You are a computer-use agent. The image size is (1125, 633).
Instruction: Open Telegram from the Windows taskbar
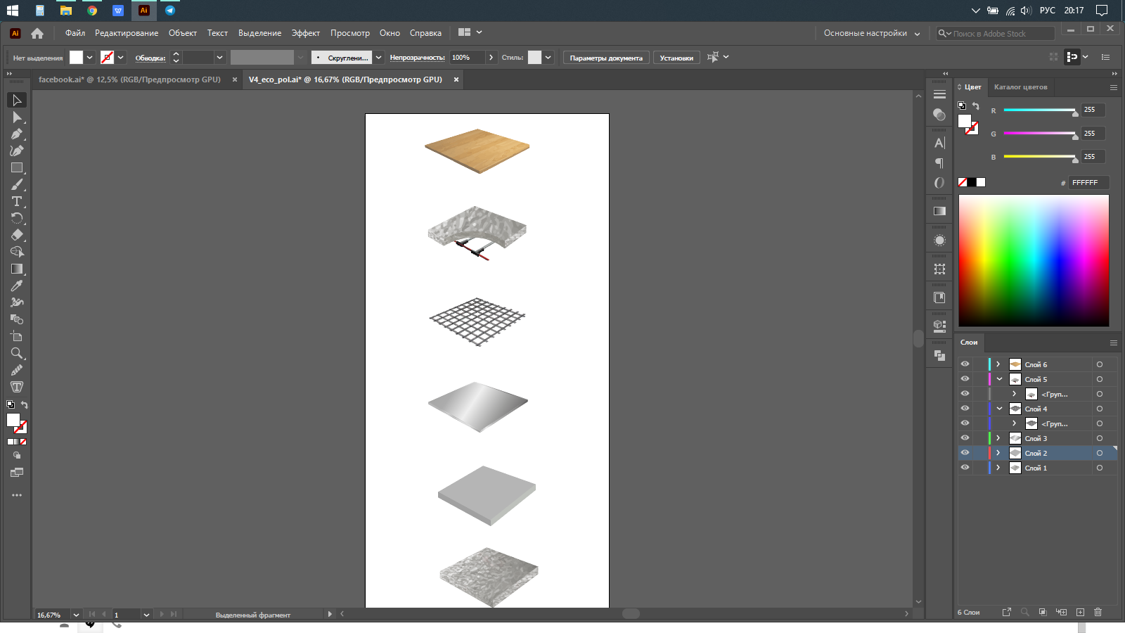tap(170, 11)
